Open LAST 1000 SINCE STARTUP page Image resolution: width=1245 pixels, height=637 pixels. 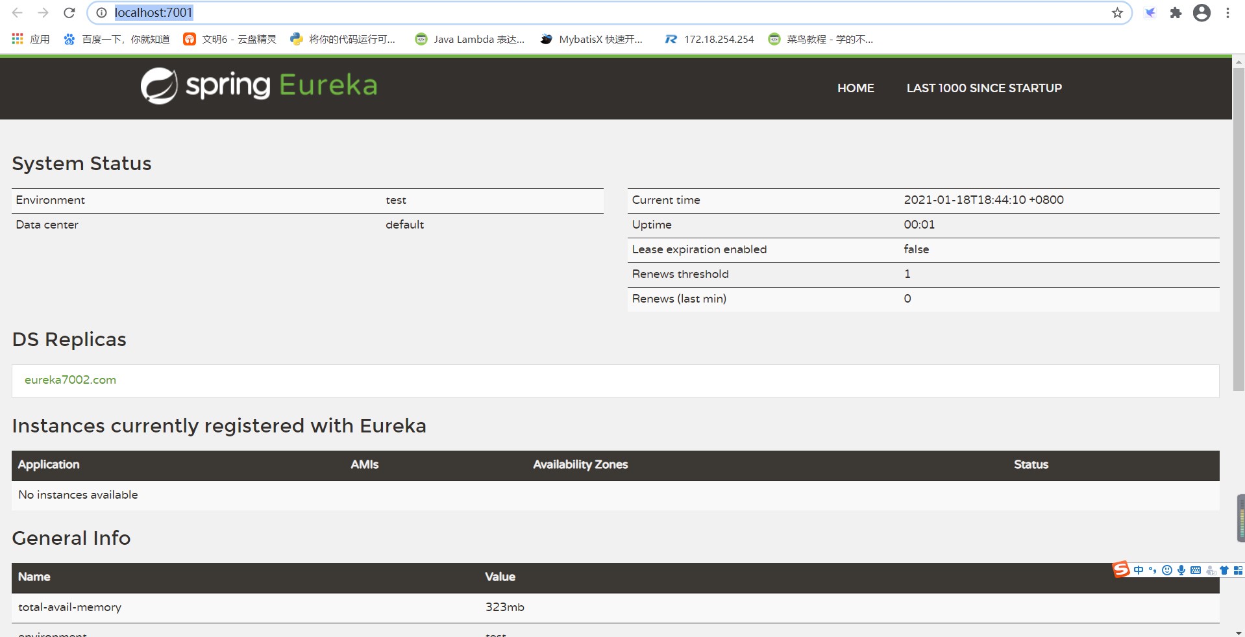[984, 88]
